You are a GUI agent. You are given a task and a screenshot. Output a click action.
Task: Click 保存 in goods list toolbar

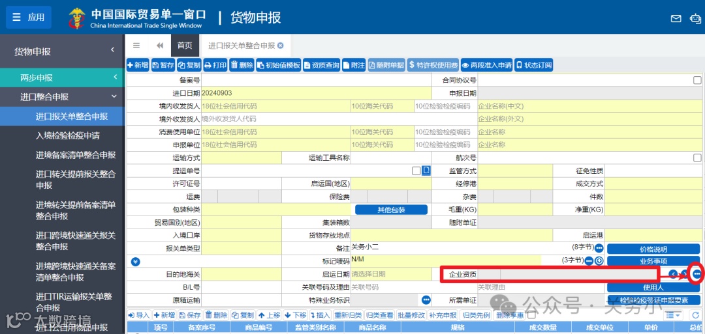(x=190, y=315)
